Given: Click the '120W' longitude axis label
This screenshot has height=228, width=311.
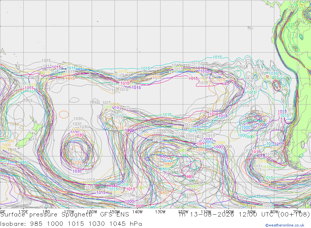Looking at the screenshot, I should 183,212.
